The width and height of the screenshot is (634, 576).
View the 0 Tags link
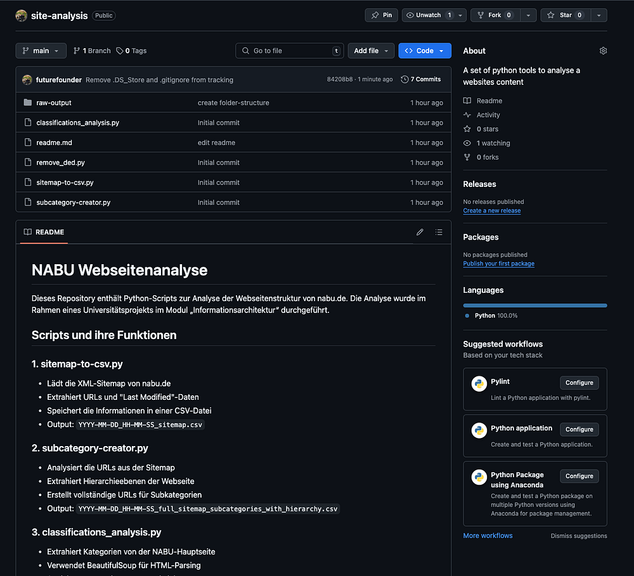131,51
